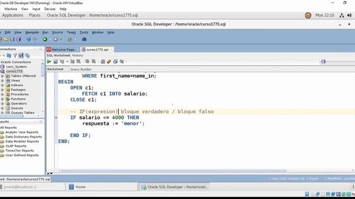Click the Unshared SQL Worksheet icon
The image size is (355, 199).
pos(103,61)
